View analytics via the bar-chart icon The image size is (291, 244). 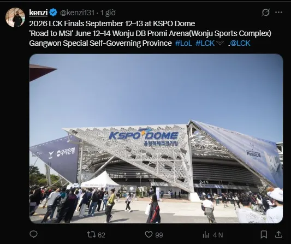pos(206,235)
